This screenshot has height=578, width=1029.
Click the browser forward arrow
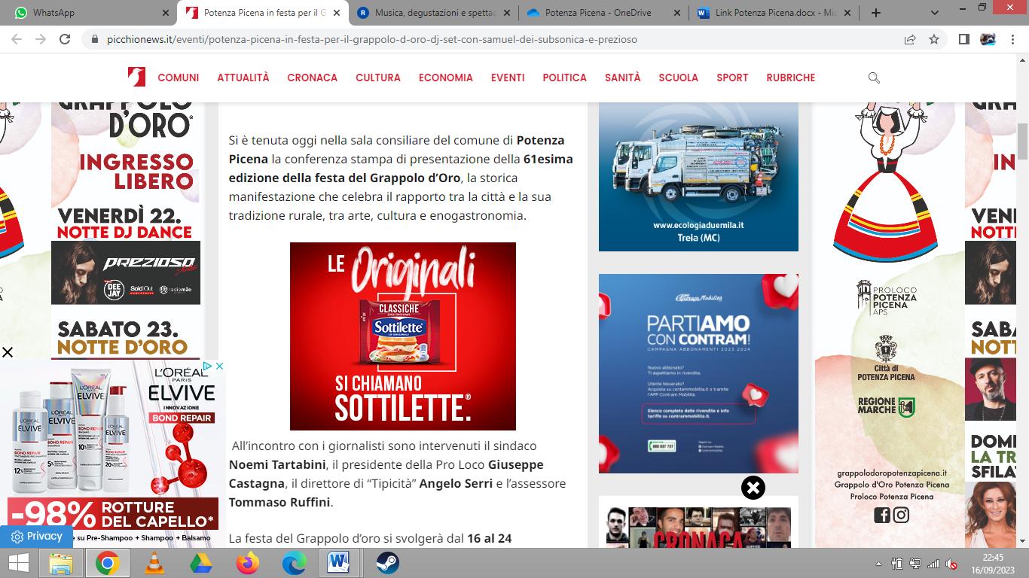coord(41,39)
